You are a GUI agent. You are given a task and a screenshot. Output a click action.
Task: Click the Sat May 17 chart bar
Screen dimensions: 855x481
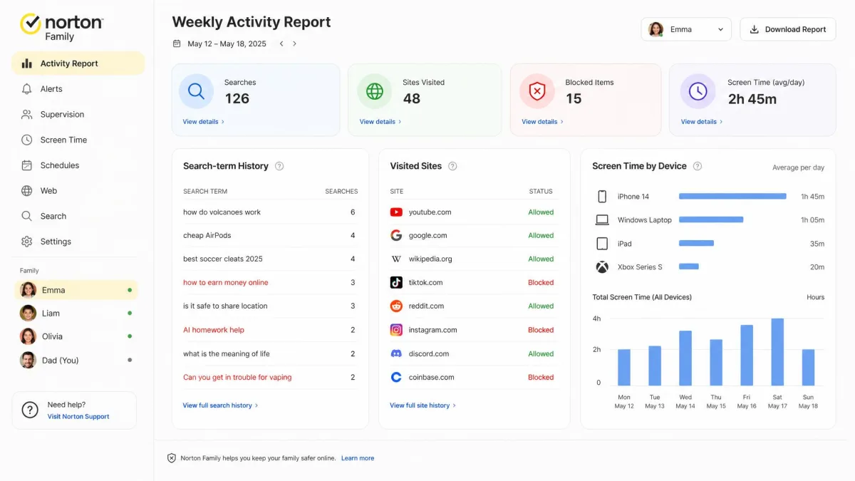click(777, 352)
